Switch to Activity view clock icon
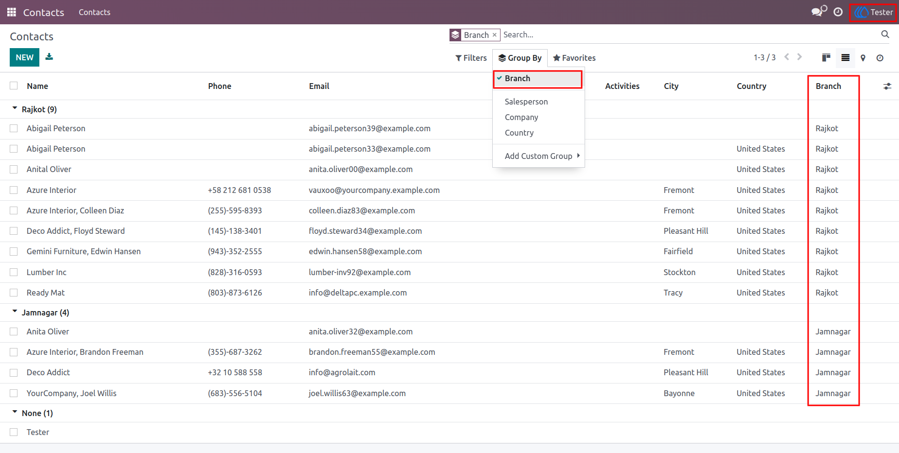The height and width of the screenshot is (453, 899). tap(880, 58)
